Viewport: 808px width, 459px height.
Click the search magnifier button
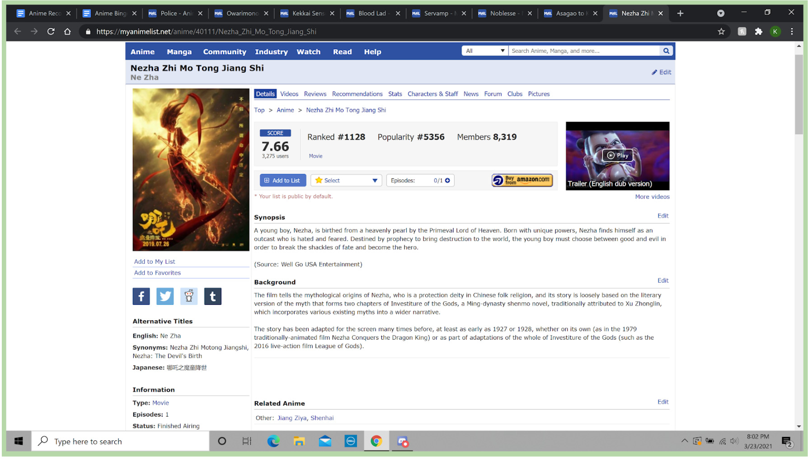[x=666, y=51]
